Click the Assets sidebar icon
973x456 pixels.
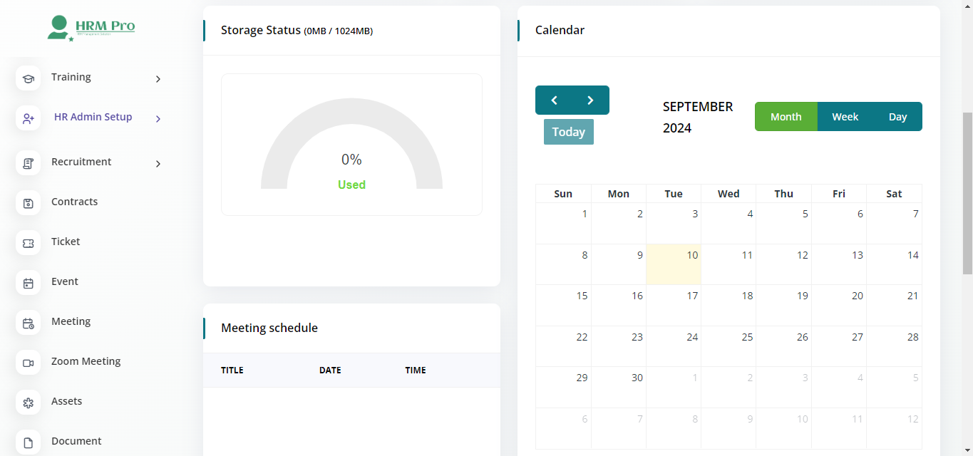click(x=29, y=403)
